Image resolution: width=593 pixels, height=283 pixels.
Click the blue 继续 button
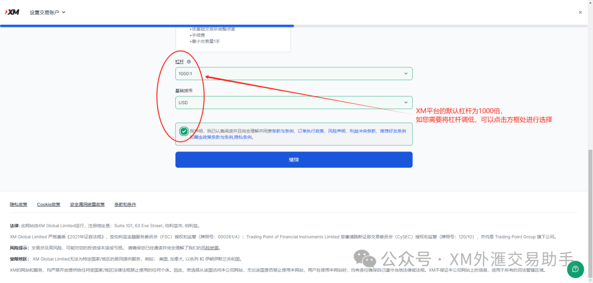pos(294,160)
